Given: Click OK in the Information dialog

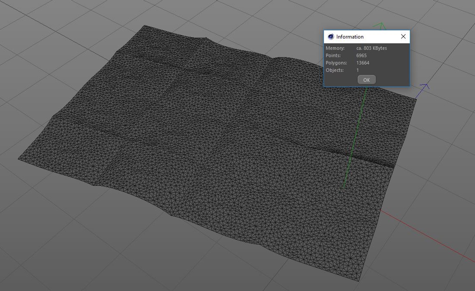Looking at the screenshot, I should coord(366,80).
